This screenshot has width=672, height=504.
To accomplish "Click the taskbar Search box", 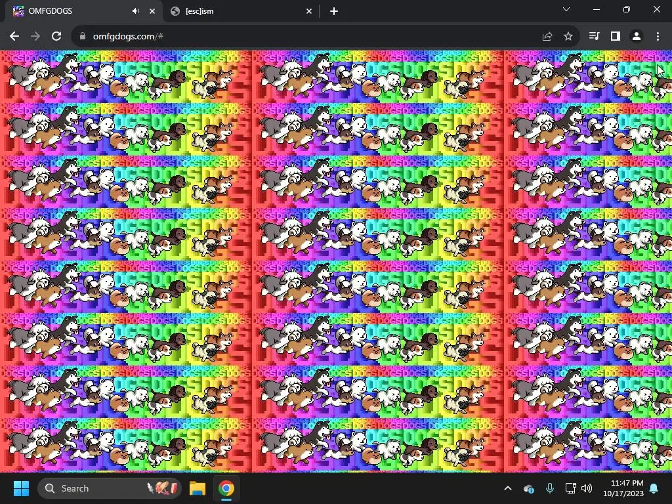I will tap(110, 488).
